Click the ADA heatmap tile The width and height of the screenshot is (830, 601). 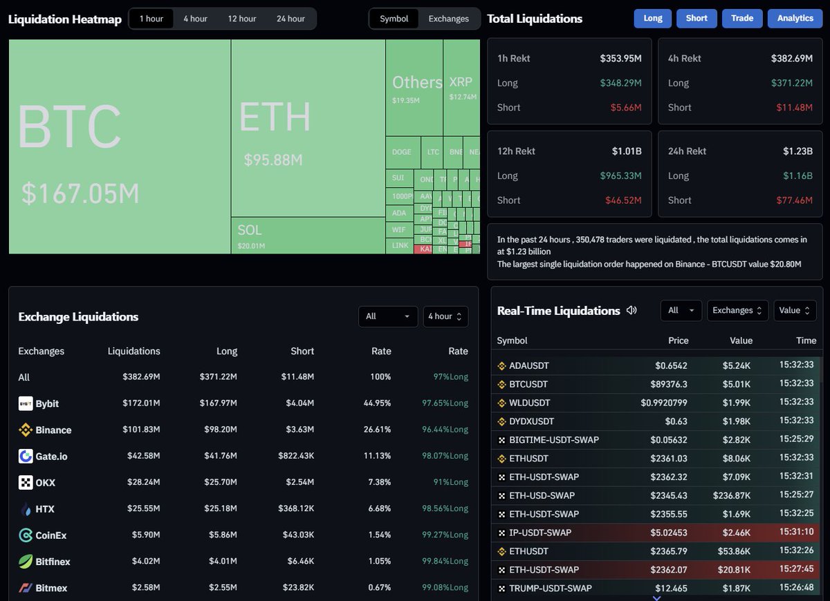pyautogui.click(x=399, y=213)
